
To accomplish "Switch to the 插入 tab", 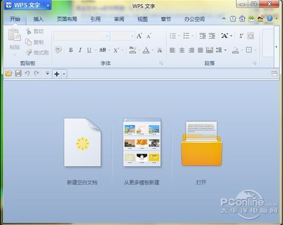I will (38, 19).
